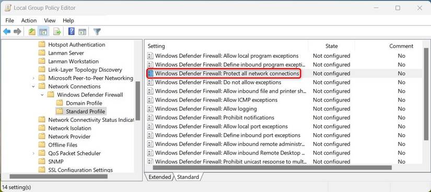Click the icon beside Allow local port exceptions
The width and height of the screenshot is (431, 192).
pyautogui.click(x=150, y=126)
